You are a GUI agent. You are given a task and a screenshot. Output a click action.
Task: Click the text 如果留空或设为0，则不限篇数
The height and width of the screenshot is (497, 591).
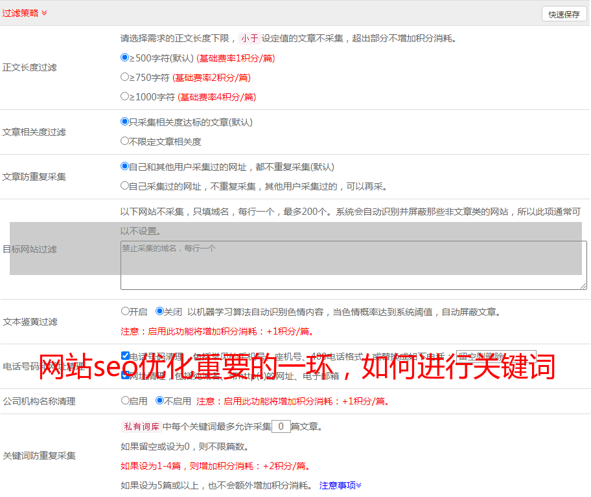tap(185, 447)
